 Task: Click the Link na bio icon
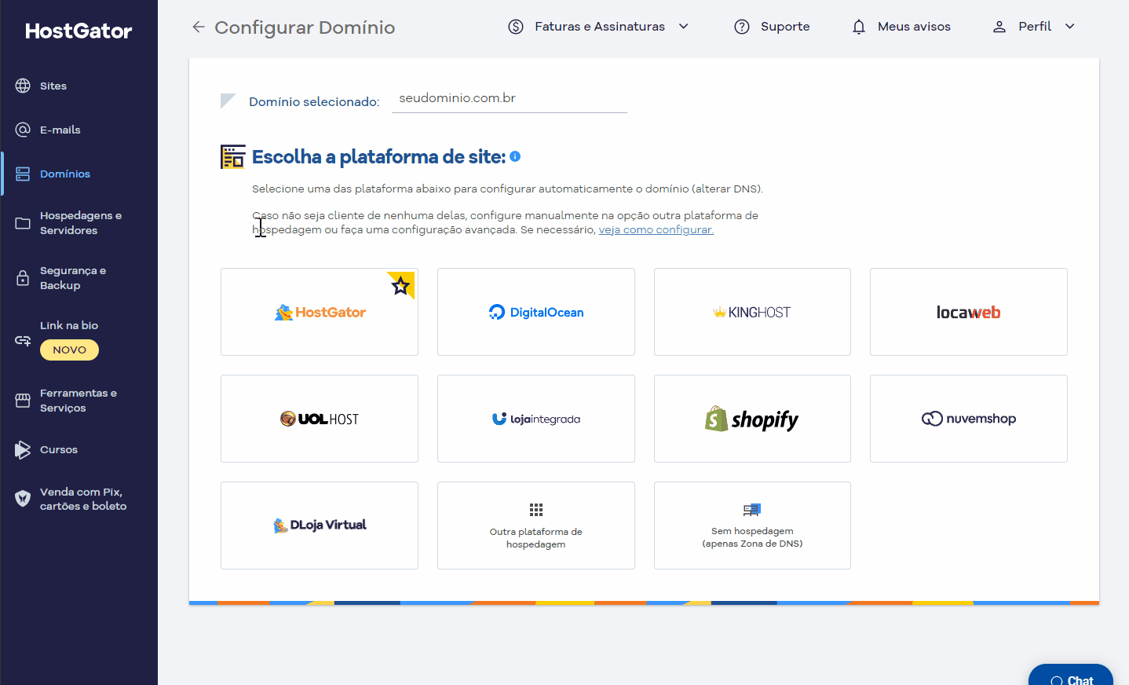tap(23, 340)
